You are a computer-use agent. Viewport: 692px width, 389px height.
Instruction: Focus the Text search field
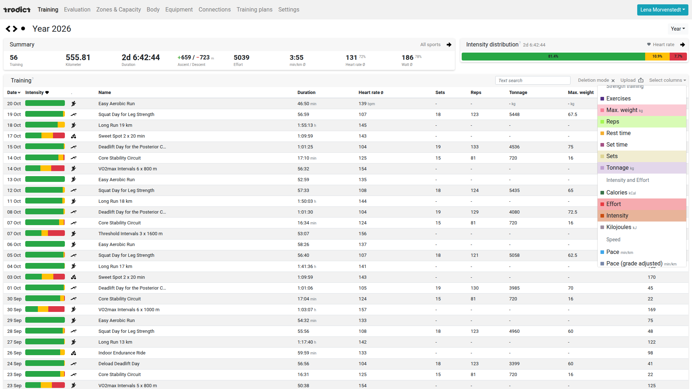tap(533, 80)
